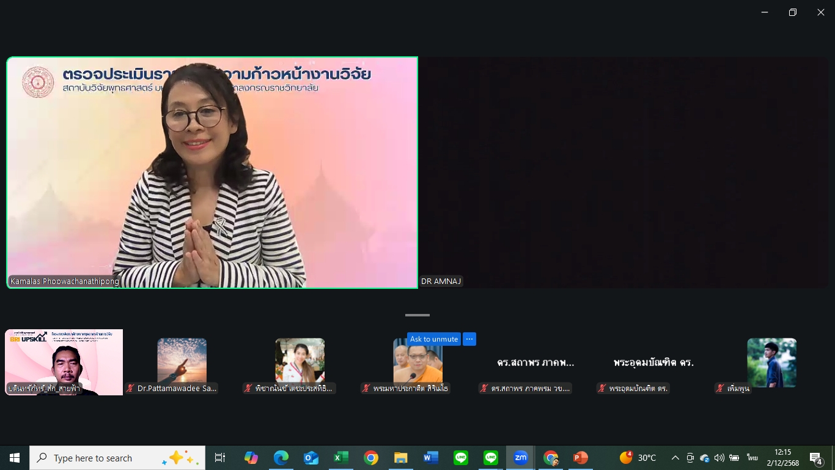
Task: Switch the Thai input language indicator
Action: [751, 458]
